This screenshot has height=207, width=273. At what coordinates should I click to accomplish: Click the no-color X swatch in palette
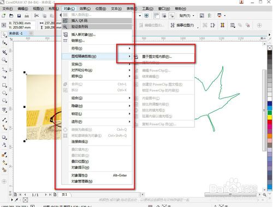click(x=270, y=48)
